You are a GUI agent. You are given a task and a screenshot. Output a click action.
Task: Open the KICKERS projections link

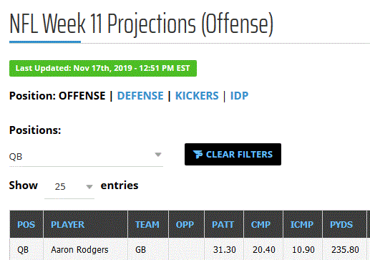click(197, 96)
